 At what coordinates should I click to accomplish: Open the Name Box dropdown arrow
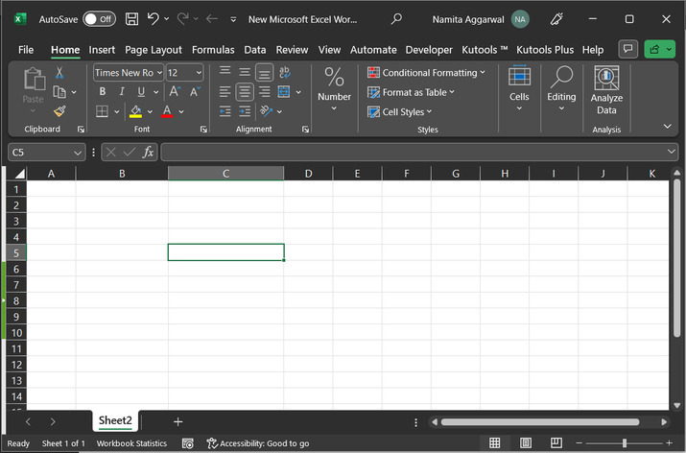[x=78, y=152]
